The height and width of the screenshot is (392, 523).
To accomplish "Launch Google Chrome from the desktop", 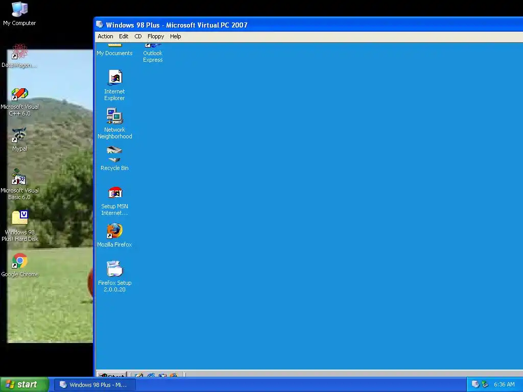I will (x=20, y=265).
